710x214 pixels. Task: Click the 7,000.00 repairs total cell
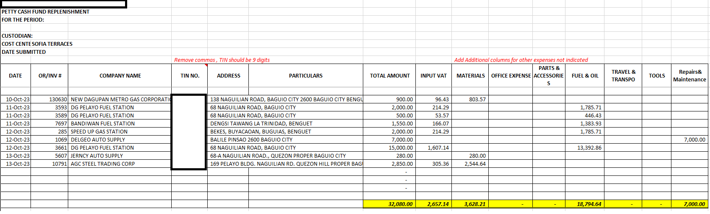coord(690,204)
